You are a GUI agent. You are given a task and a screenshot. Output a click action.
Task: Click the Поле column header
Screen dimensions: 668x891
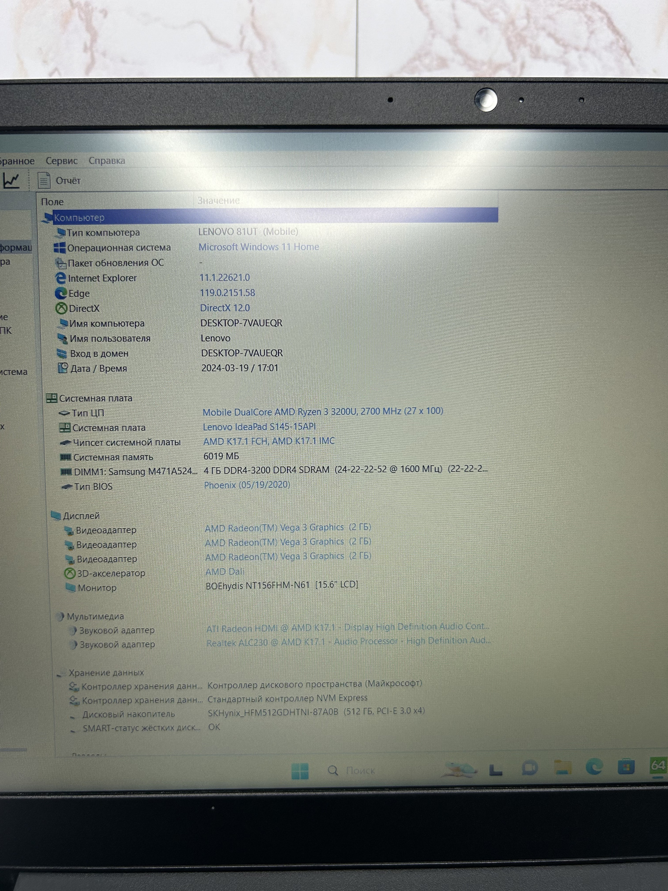tap(52, 201)
